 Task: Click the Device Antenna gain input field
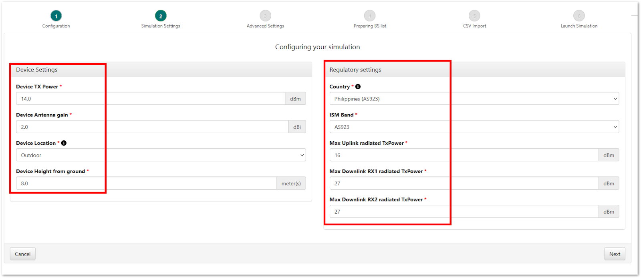(152, 127)
